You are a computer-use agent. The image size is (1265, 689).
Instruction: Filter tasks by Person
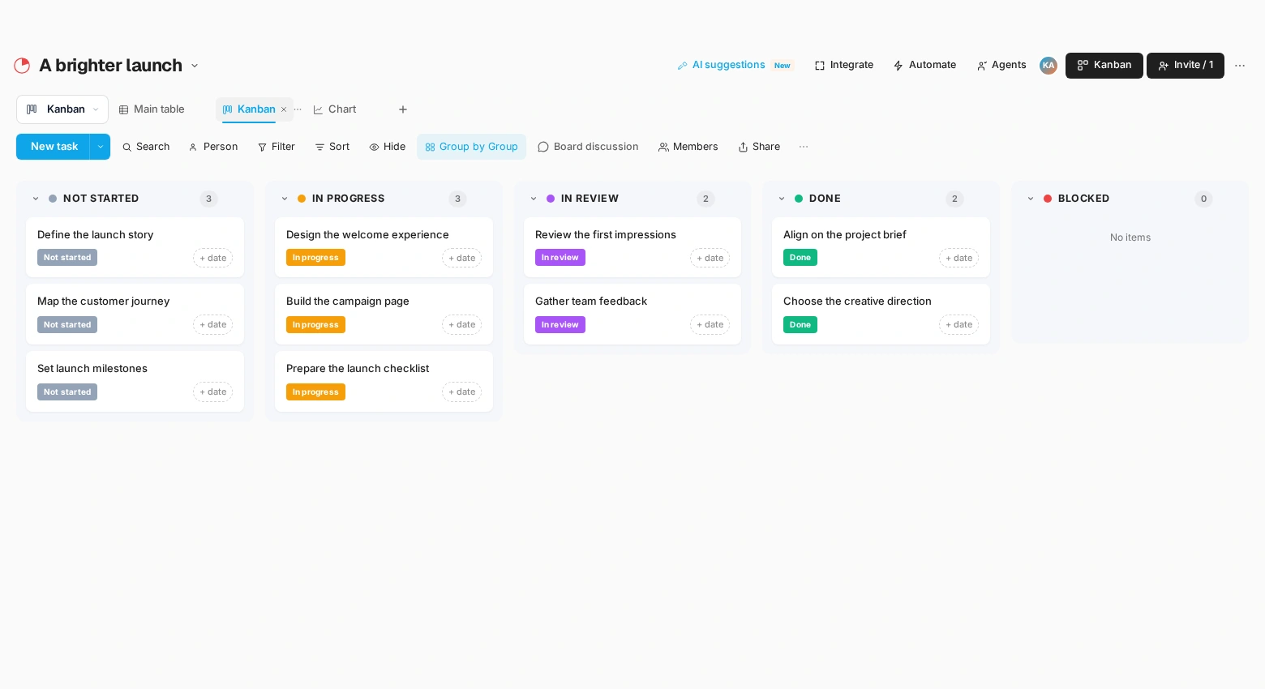tap(213, 147)
